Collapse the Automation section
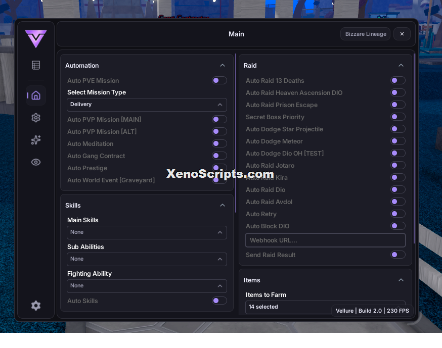Image resolution: width=442 pixels, height=348 pixels. click(x=223, y=65)
